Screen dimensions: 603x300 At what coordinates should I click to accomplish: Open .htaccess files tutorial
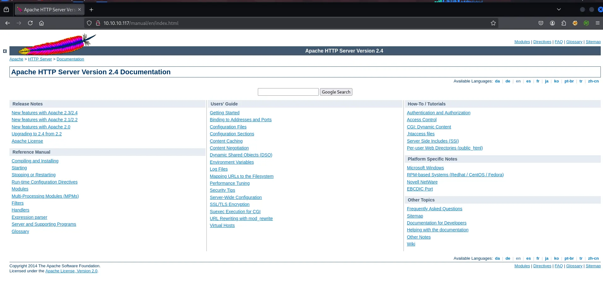pyautogui.click(x=421, y=134)
